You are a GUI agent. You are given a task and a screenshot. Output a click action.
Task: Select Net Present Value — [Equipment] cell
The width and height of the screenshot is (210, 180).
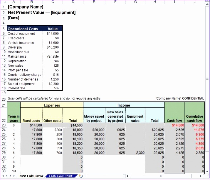(42, 13)
